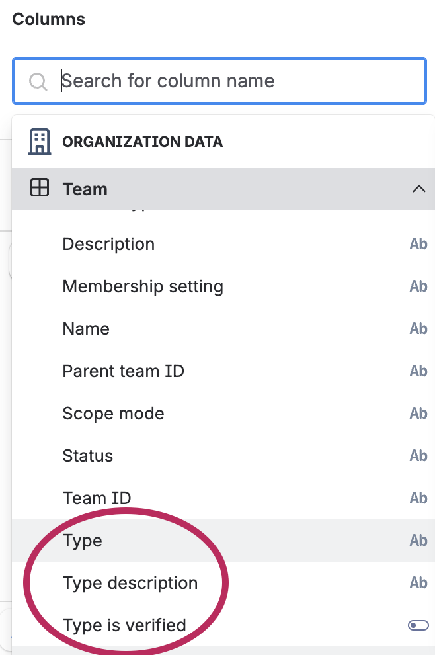
Task: Select the Team ID column
Action: coord(223,498)
